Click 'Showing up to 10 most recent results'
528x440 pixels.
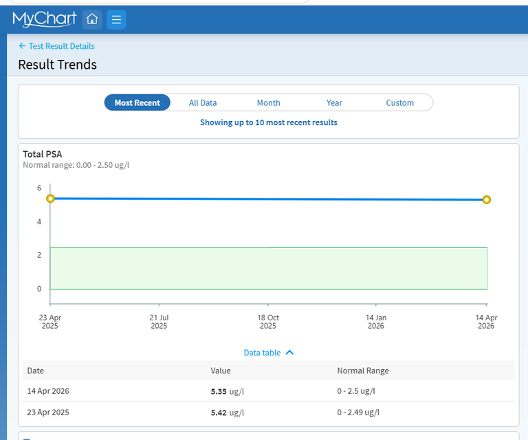point(268,122)
